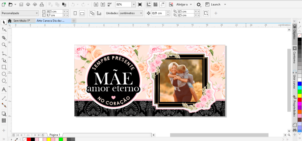Screen dimensions: 302x141
Task: Select the Polygon tool
Action: 4,81
